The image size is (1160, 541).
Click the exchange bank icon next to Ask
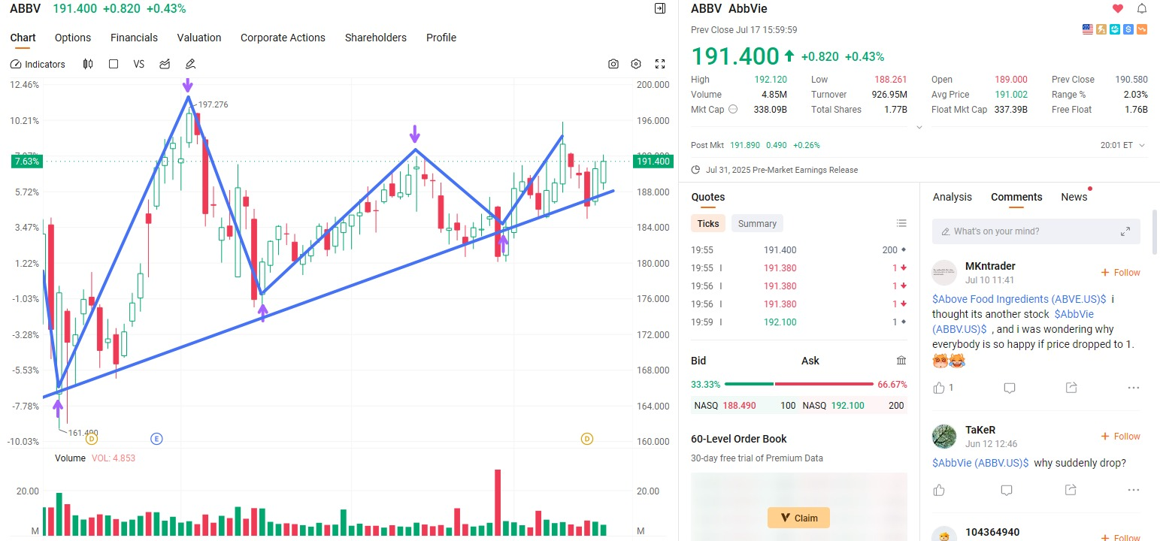[x=901, y=361]
